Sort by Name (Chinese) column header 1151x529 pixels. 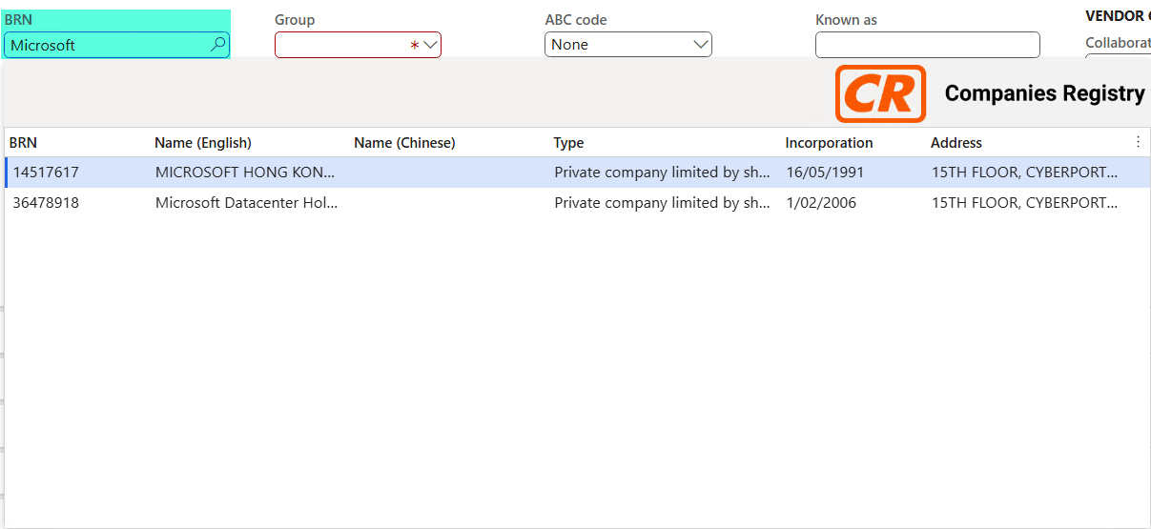pos(404,143)
